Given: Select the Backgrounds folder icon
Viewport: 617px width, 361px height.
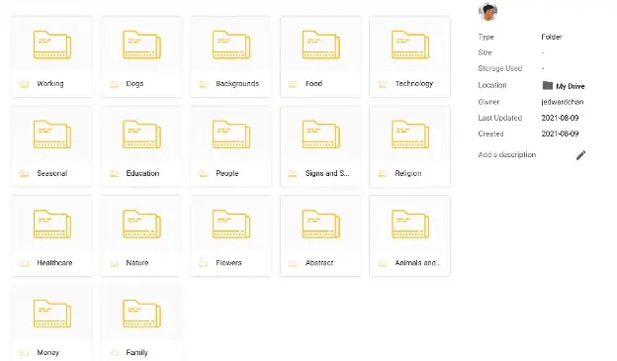Looking at the screenshot, I should 231,45.
